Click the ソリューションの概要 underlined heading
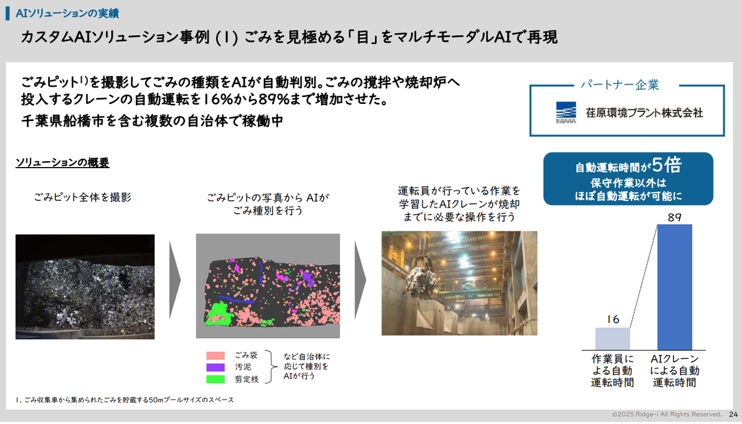742x424 pixels. tap(63, 163)
